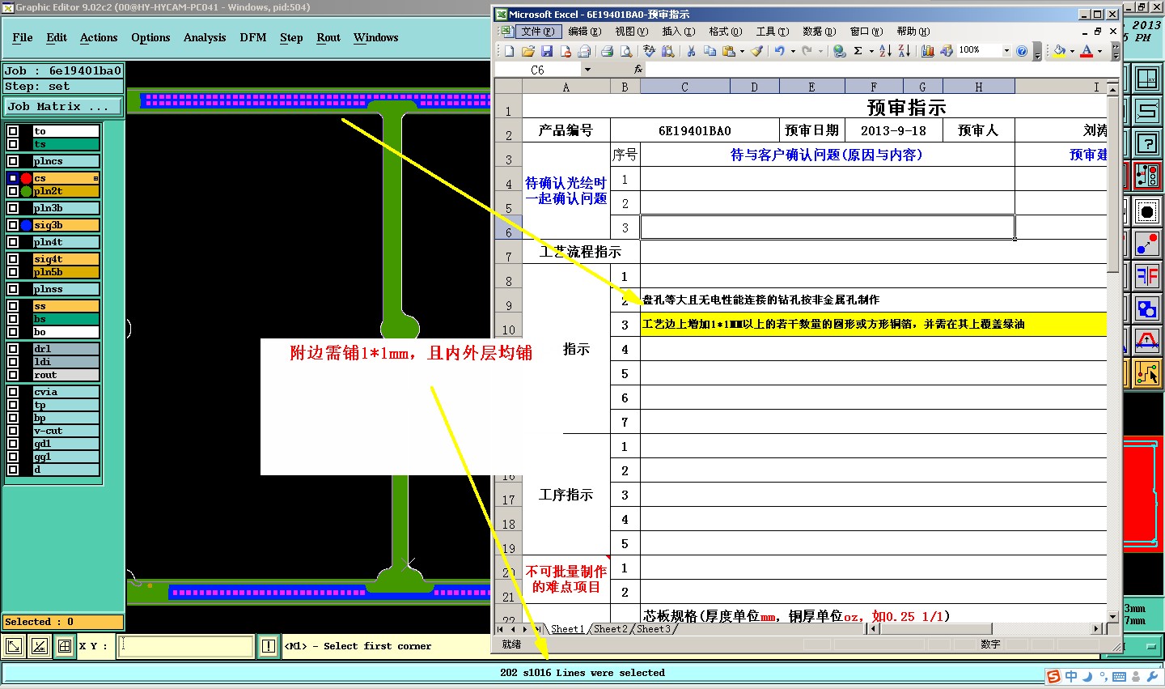Toggle the rout layer checkbox
This screenshot has width=1165, height=689.
click(x=13, y=375)
